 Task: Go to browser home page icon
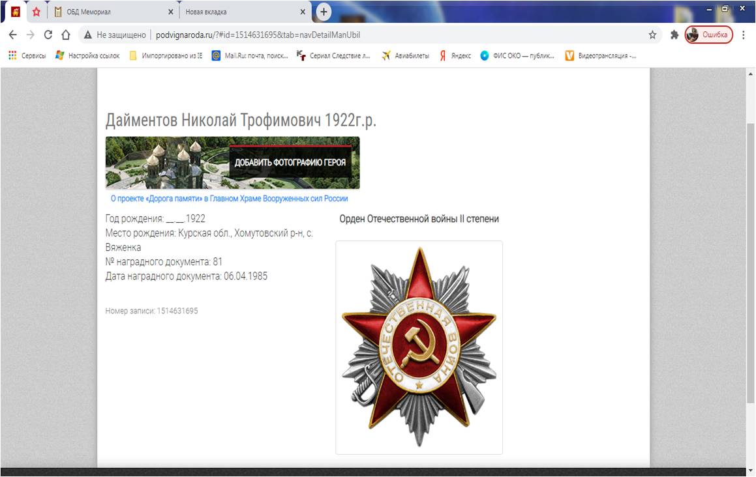point(65,35)
